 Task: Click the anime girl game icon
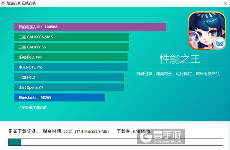[x=207, y=31]
